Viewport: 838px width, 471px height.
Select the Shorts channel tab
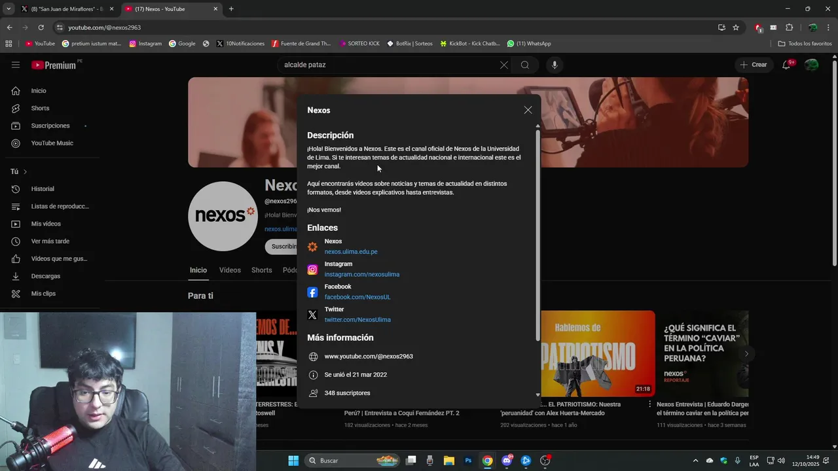pyautogui.click(x=262, y=270)
